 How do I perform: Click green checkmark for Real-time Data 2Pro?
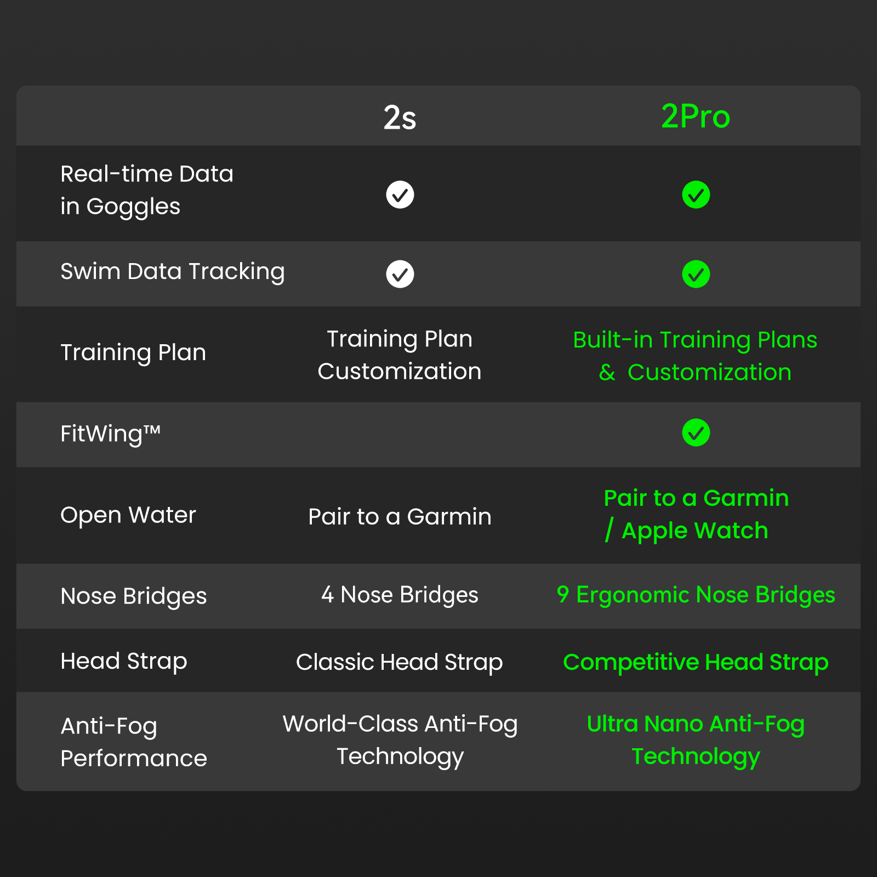tap(696, 195)
